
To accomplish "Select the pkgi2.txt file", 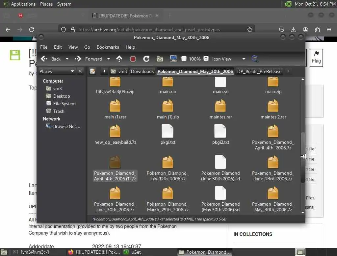I will coord(220,135).
